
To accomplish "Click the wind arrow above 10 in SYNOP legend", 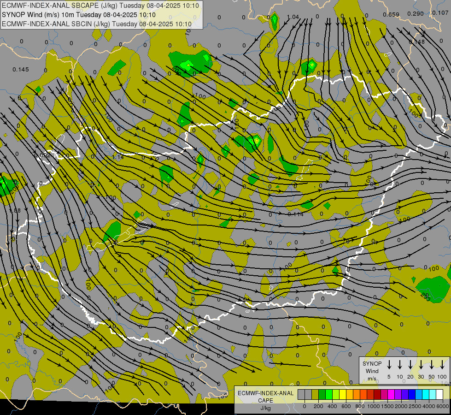I will coord(400,365).
